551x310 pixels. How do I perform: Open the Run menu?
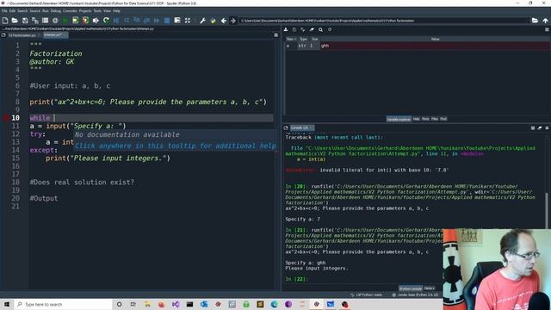[46, 11]
